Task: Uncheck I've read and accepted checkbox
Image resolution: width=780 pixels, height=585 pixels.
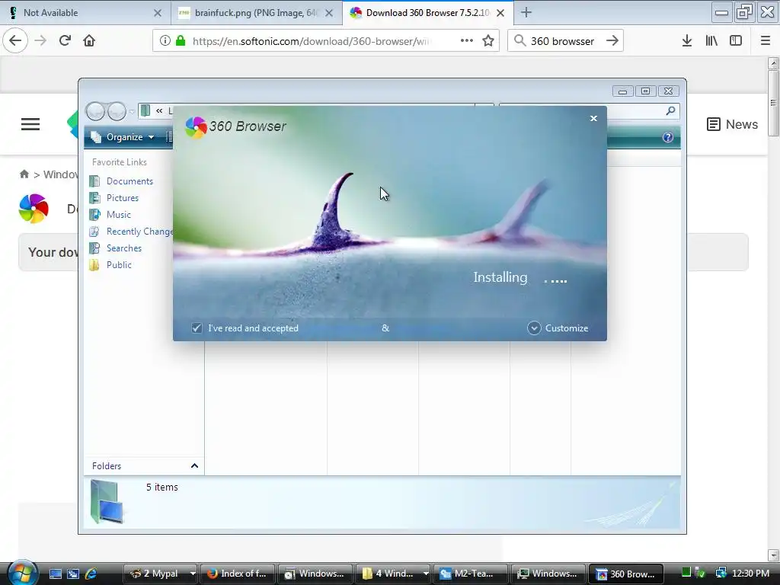Action: click(x=197, y=328)
